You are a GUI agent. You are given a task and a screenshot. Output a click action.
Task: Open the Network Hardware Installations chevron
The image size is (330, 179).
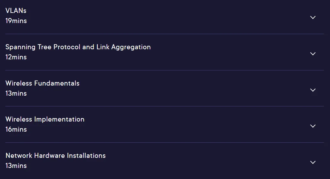(313, 162)
